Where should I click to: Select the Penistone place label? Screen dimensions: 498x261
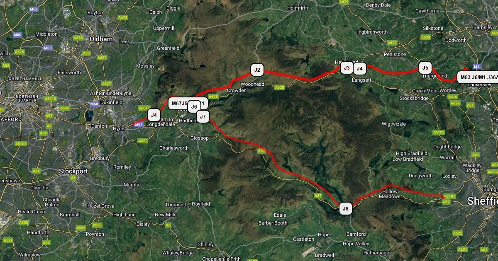pos(395,54)
